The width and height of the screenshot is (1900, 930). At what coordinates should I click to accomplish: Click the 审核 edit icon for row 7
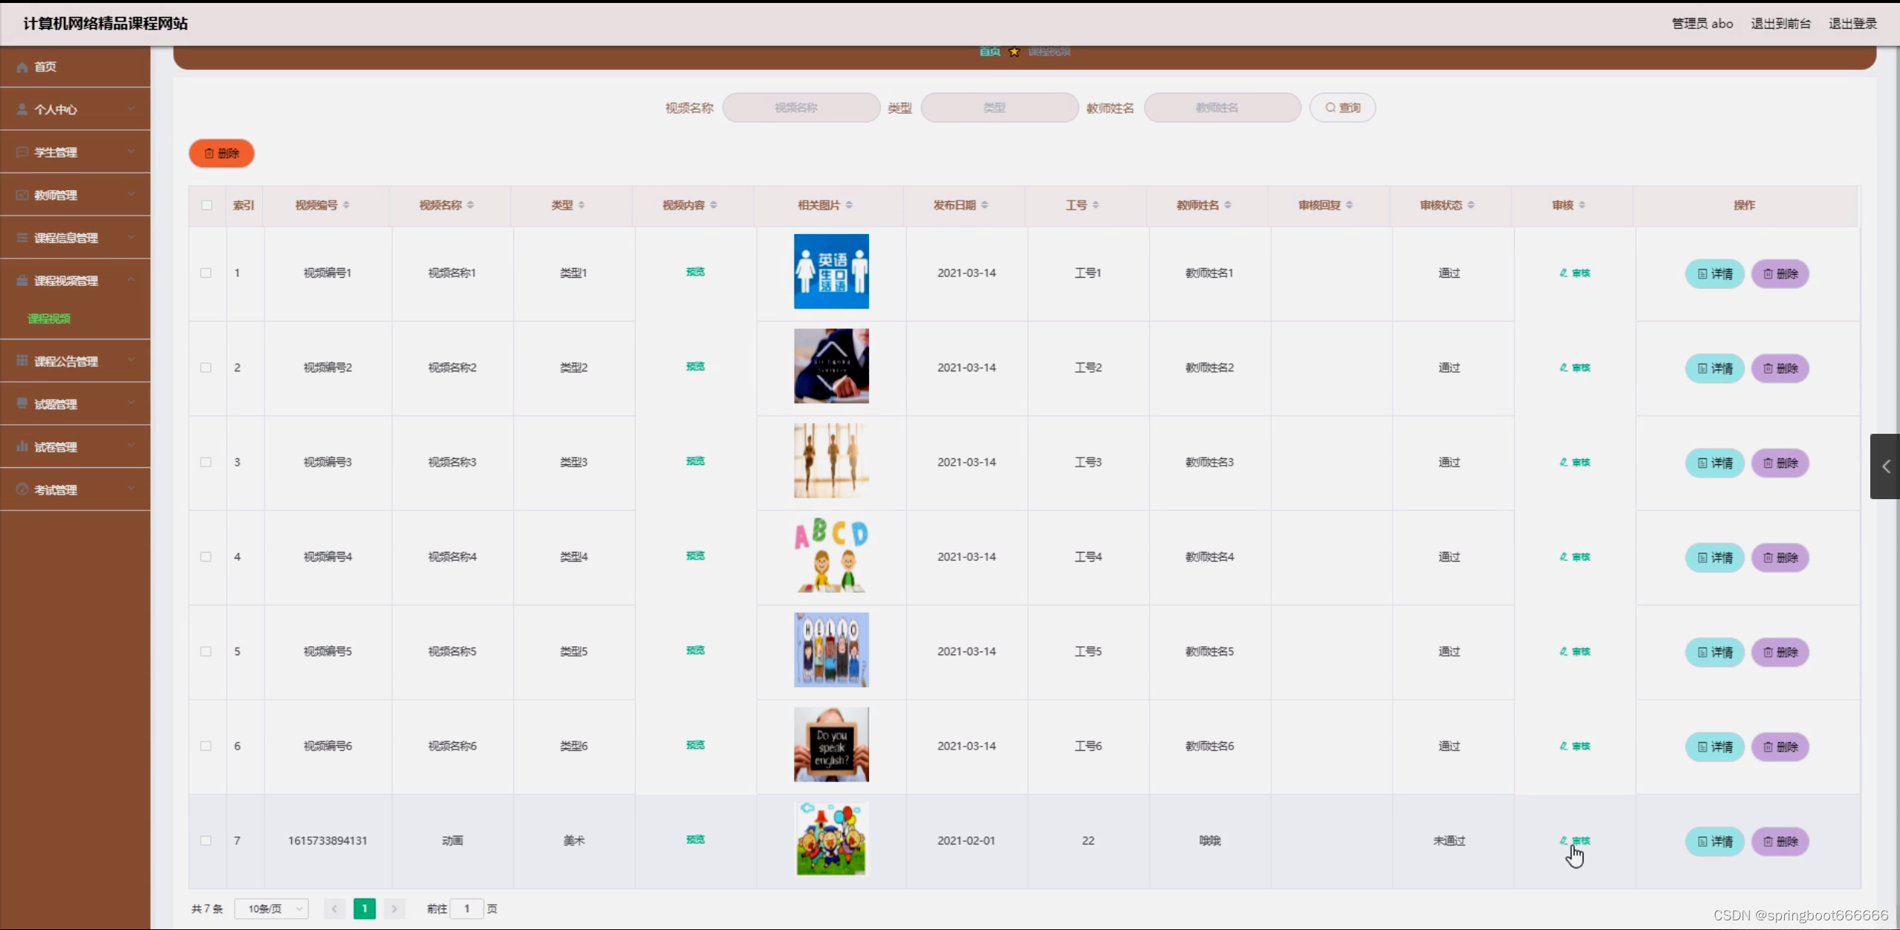(1564, 840)
